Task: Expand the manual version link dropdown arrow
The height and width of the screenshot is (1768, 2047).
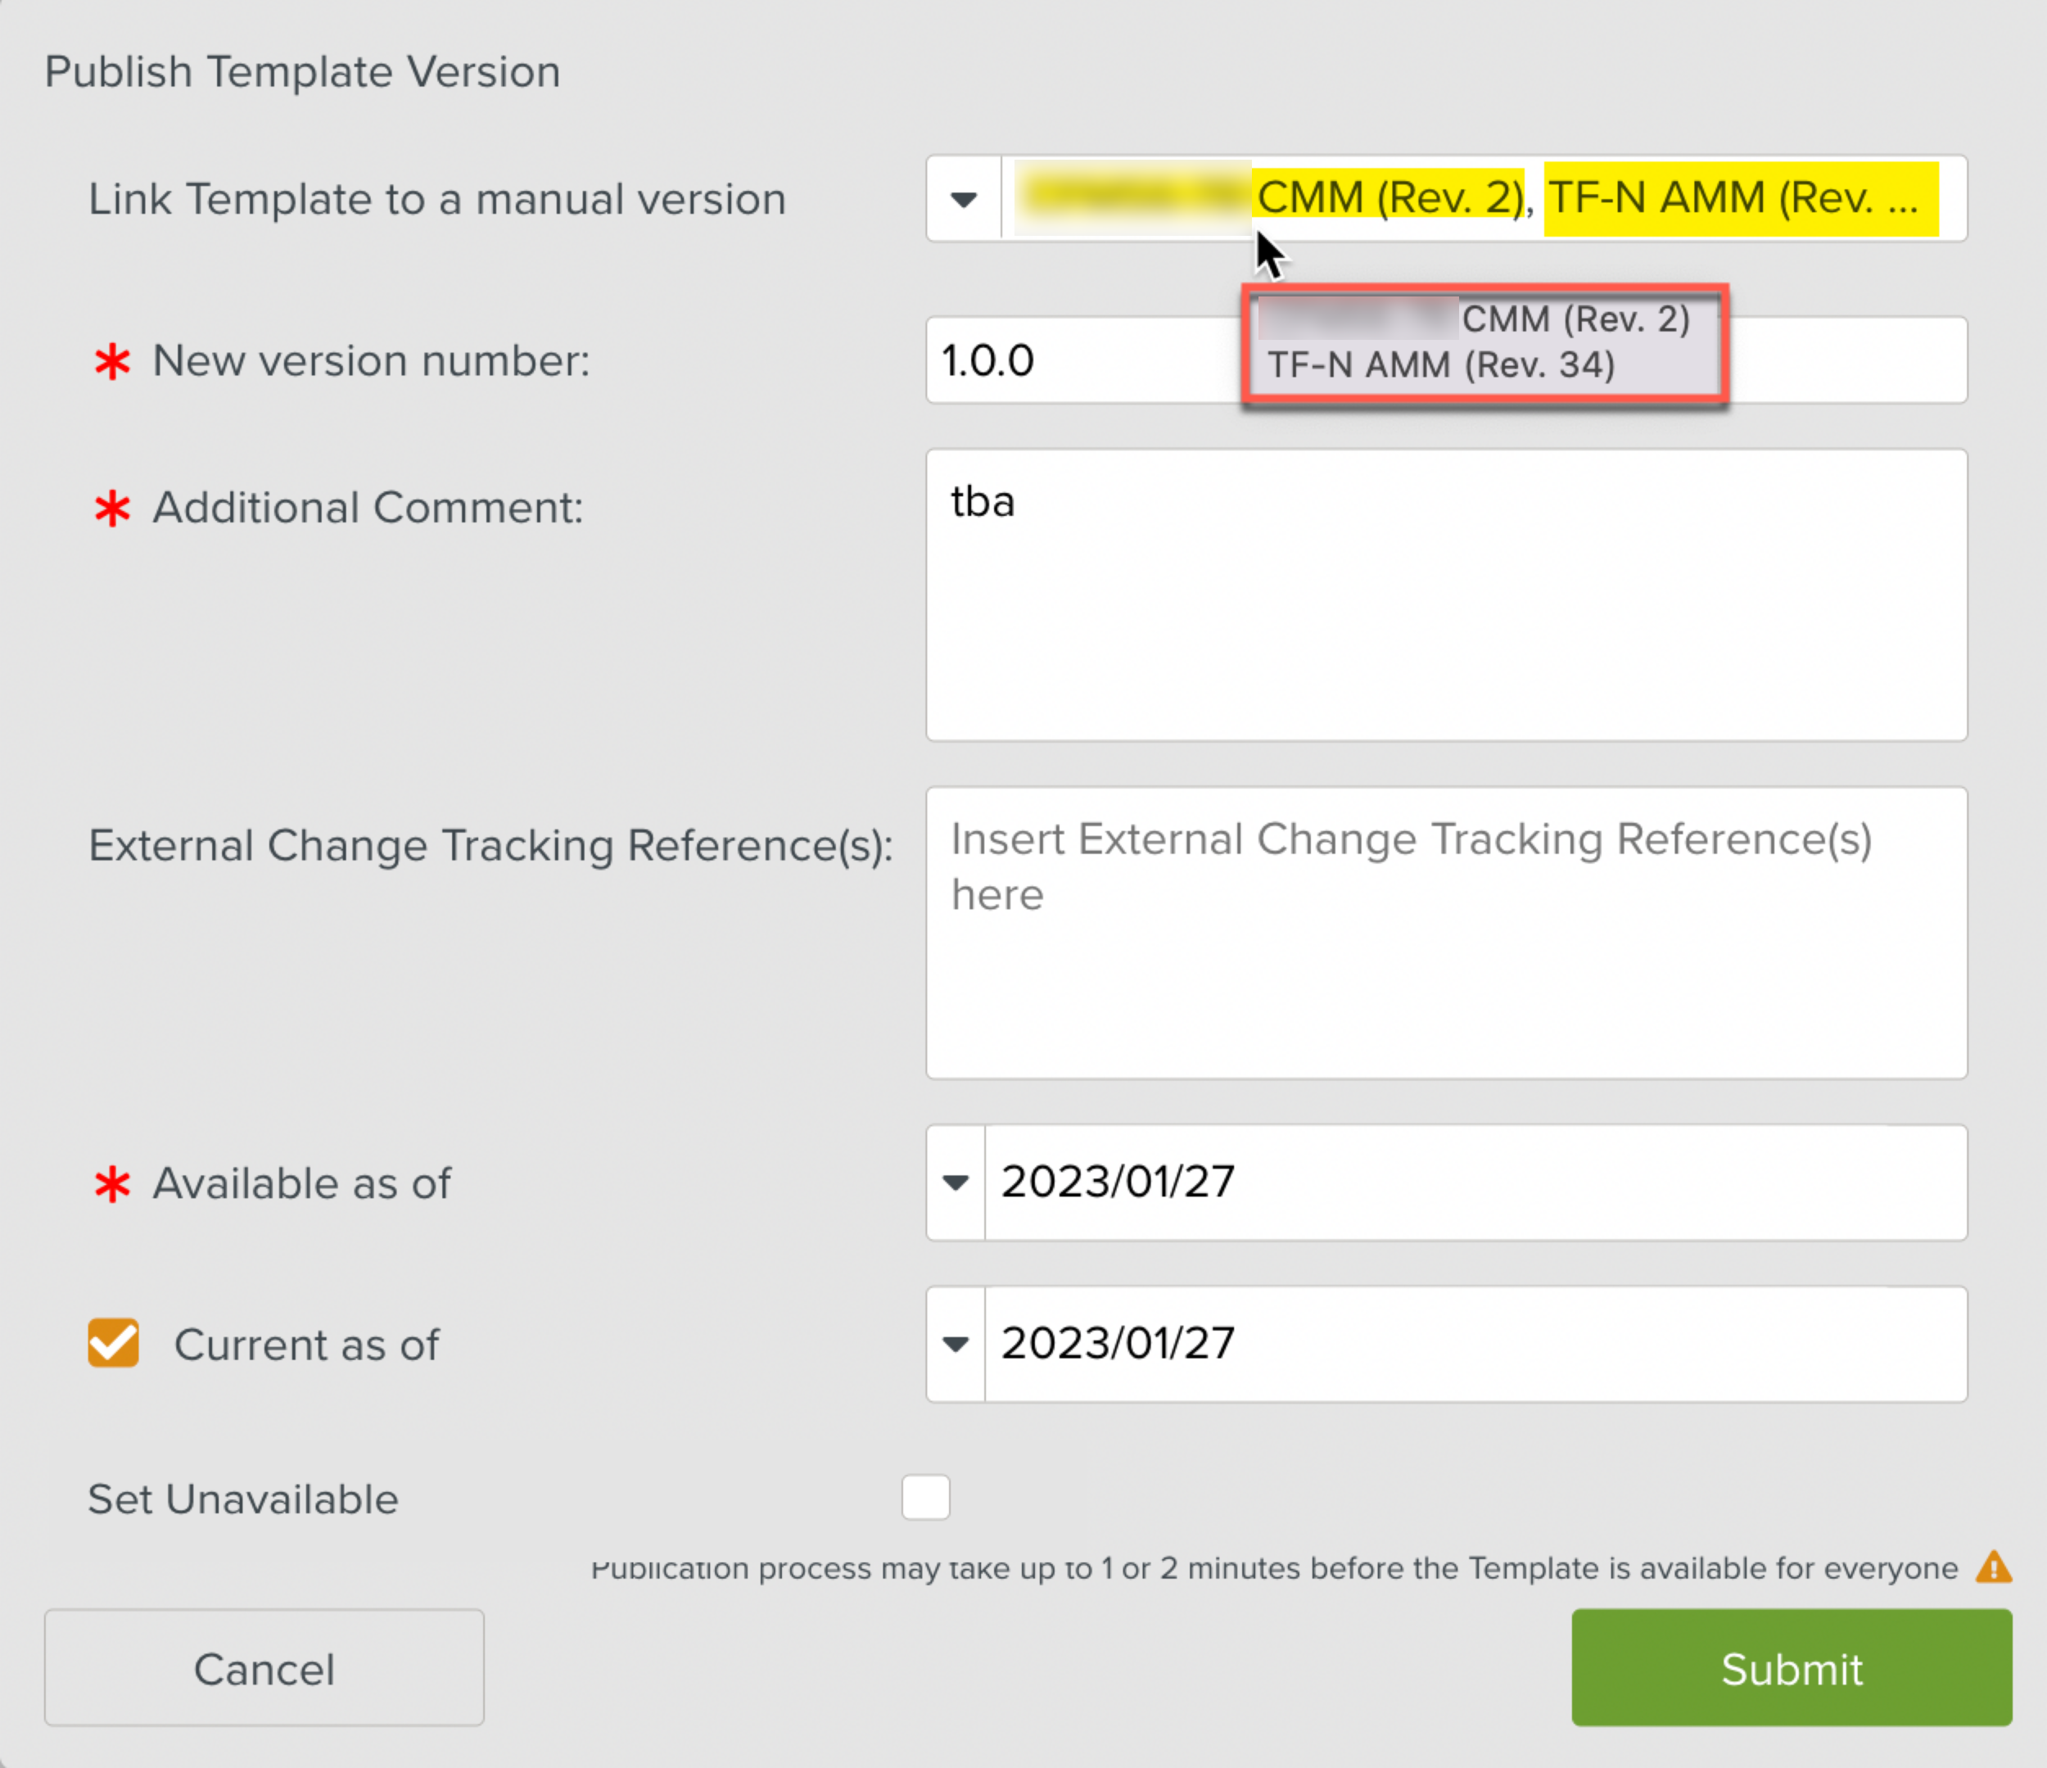Action: (963, 200)
